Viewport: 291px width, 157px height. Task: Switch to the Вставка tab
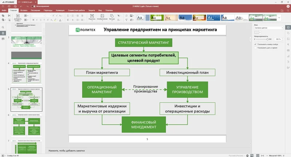coord(24,11)
